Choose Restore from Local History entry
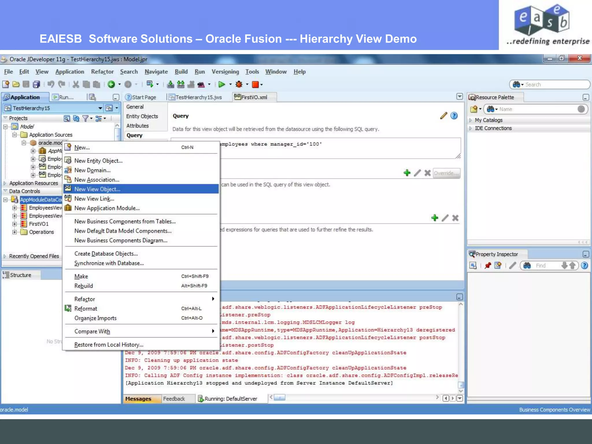 coord(141,345)
